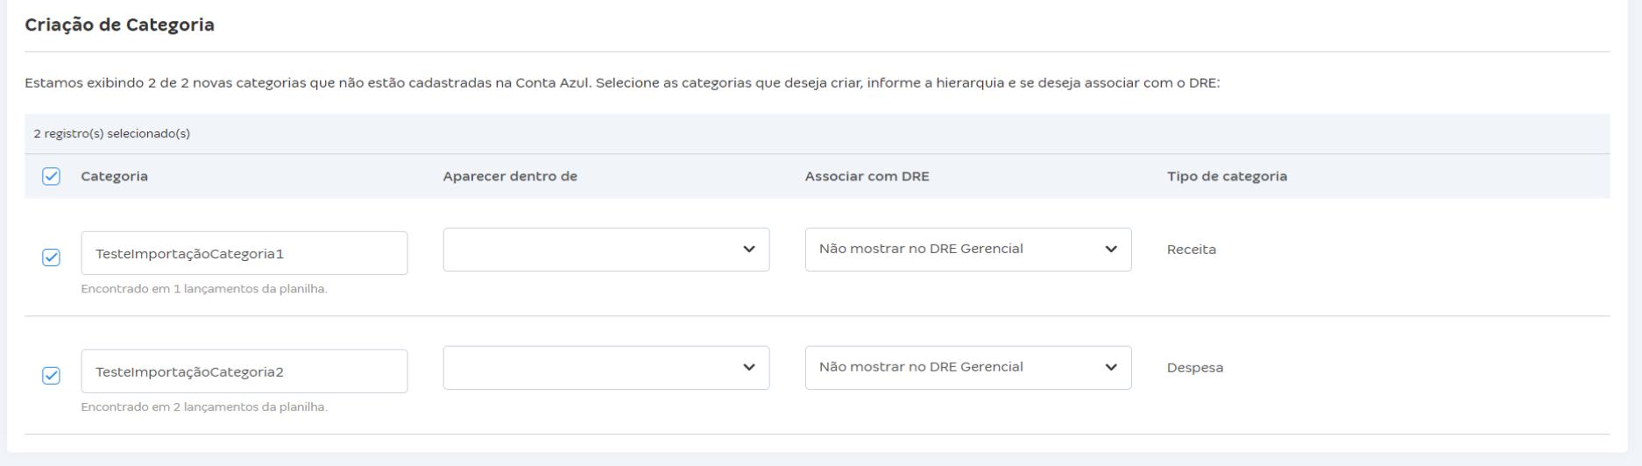Click the 'Despesa' category type text
1642x466 pixels.
tap(1195, 368)
